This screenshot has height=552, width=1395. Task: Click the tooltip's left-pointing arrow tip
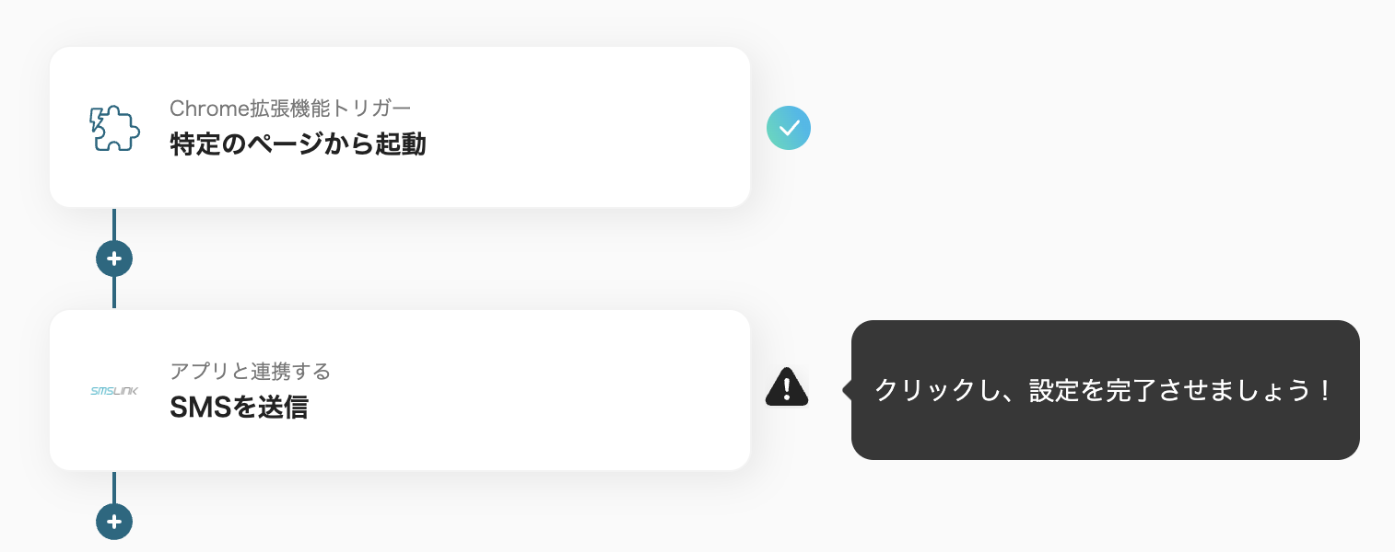click(x=847, y=390)
